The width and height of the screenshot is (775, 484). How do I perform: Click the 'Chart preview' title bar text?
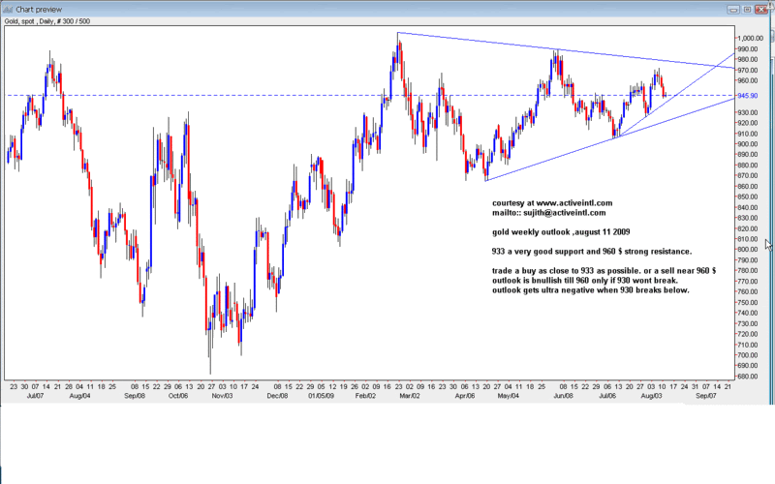point(37,7)
